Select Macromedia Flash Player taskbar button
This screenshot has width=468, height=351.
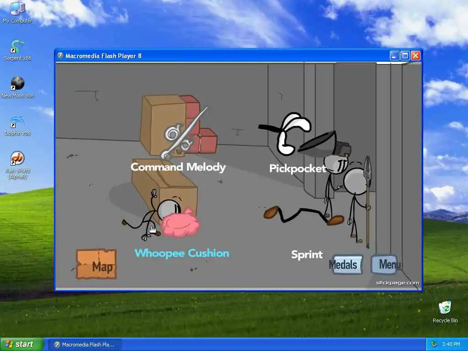point(85,345)
